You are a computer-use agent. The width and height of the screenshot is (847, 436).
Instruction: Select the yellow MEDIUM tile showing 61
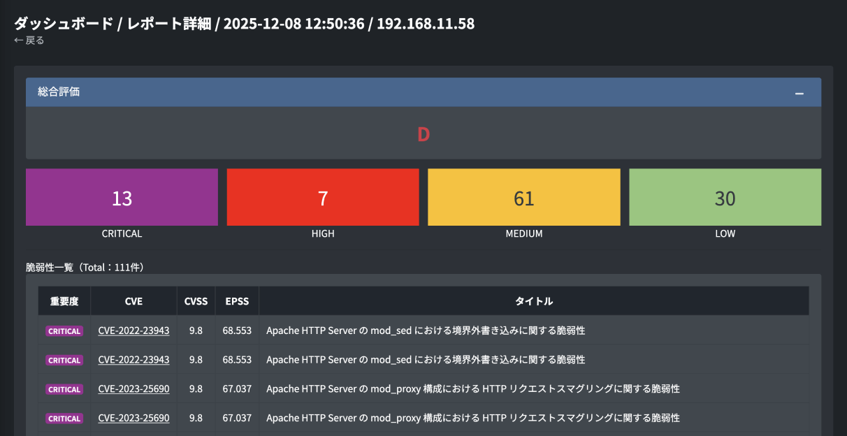(x=523, y=198)
